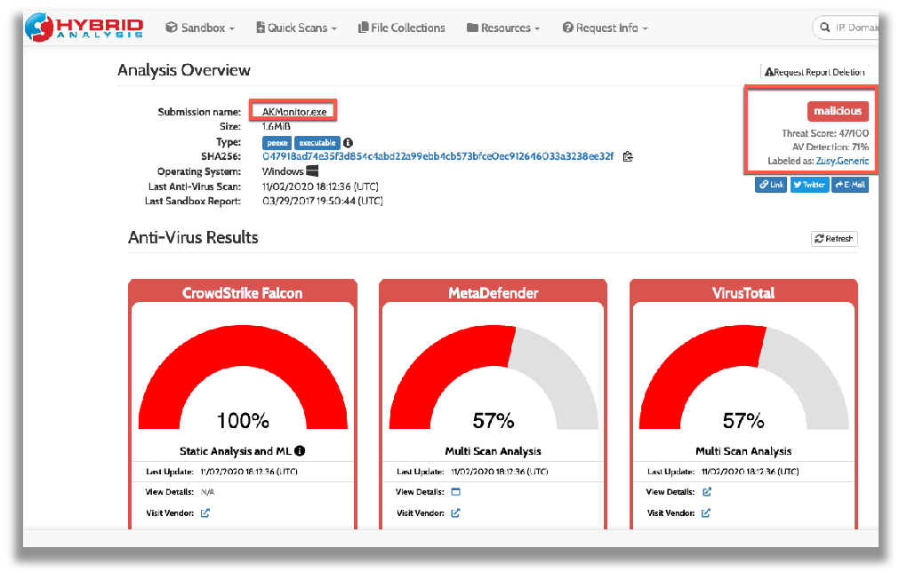Copy the SHA256 hash via clipboard icon
The height and width of the screenshot is (572, 899).
[628, 156]
